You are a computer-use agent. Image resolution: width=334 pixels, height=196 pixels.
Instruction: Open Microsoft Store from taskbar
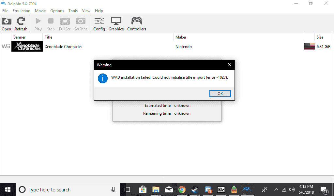(x=143, y=189)
